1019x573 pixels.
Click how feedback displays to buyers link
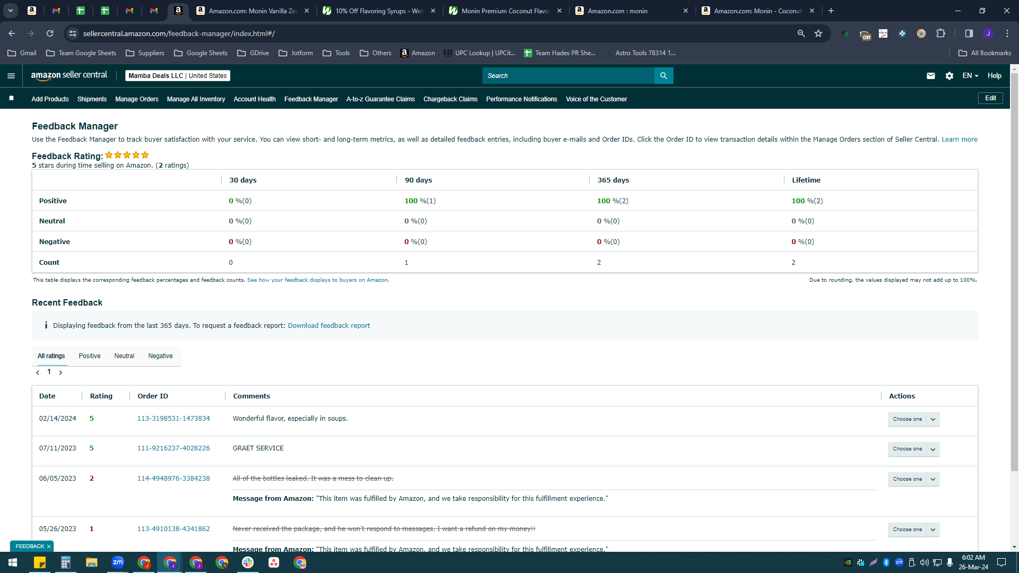317,280
